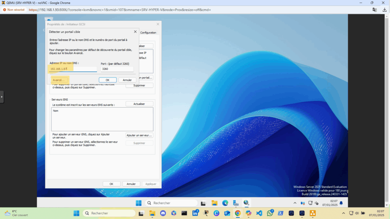The image size is (390, 219).
Task: Launch Microsoft Edge in the VM taskbar
Action: [x=225, y=203]
